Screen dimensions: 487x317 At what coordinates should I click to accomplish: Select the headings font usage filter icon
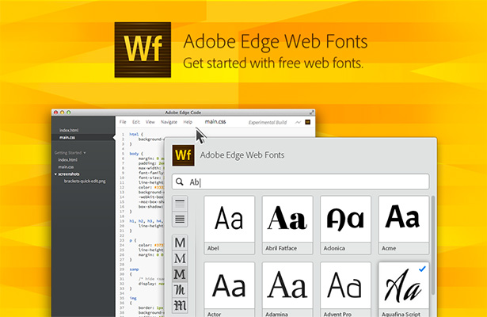click(180, 204)
